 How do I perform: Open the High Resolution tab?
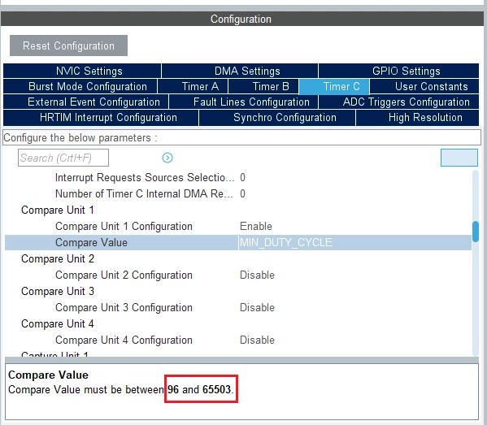tap(417, 117)
